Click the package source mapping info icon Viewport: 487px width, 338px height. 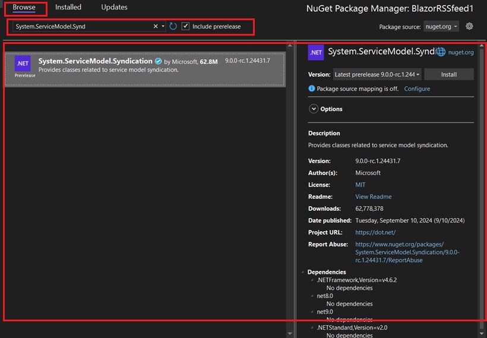(312, 89)
